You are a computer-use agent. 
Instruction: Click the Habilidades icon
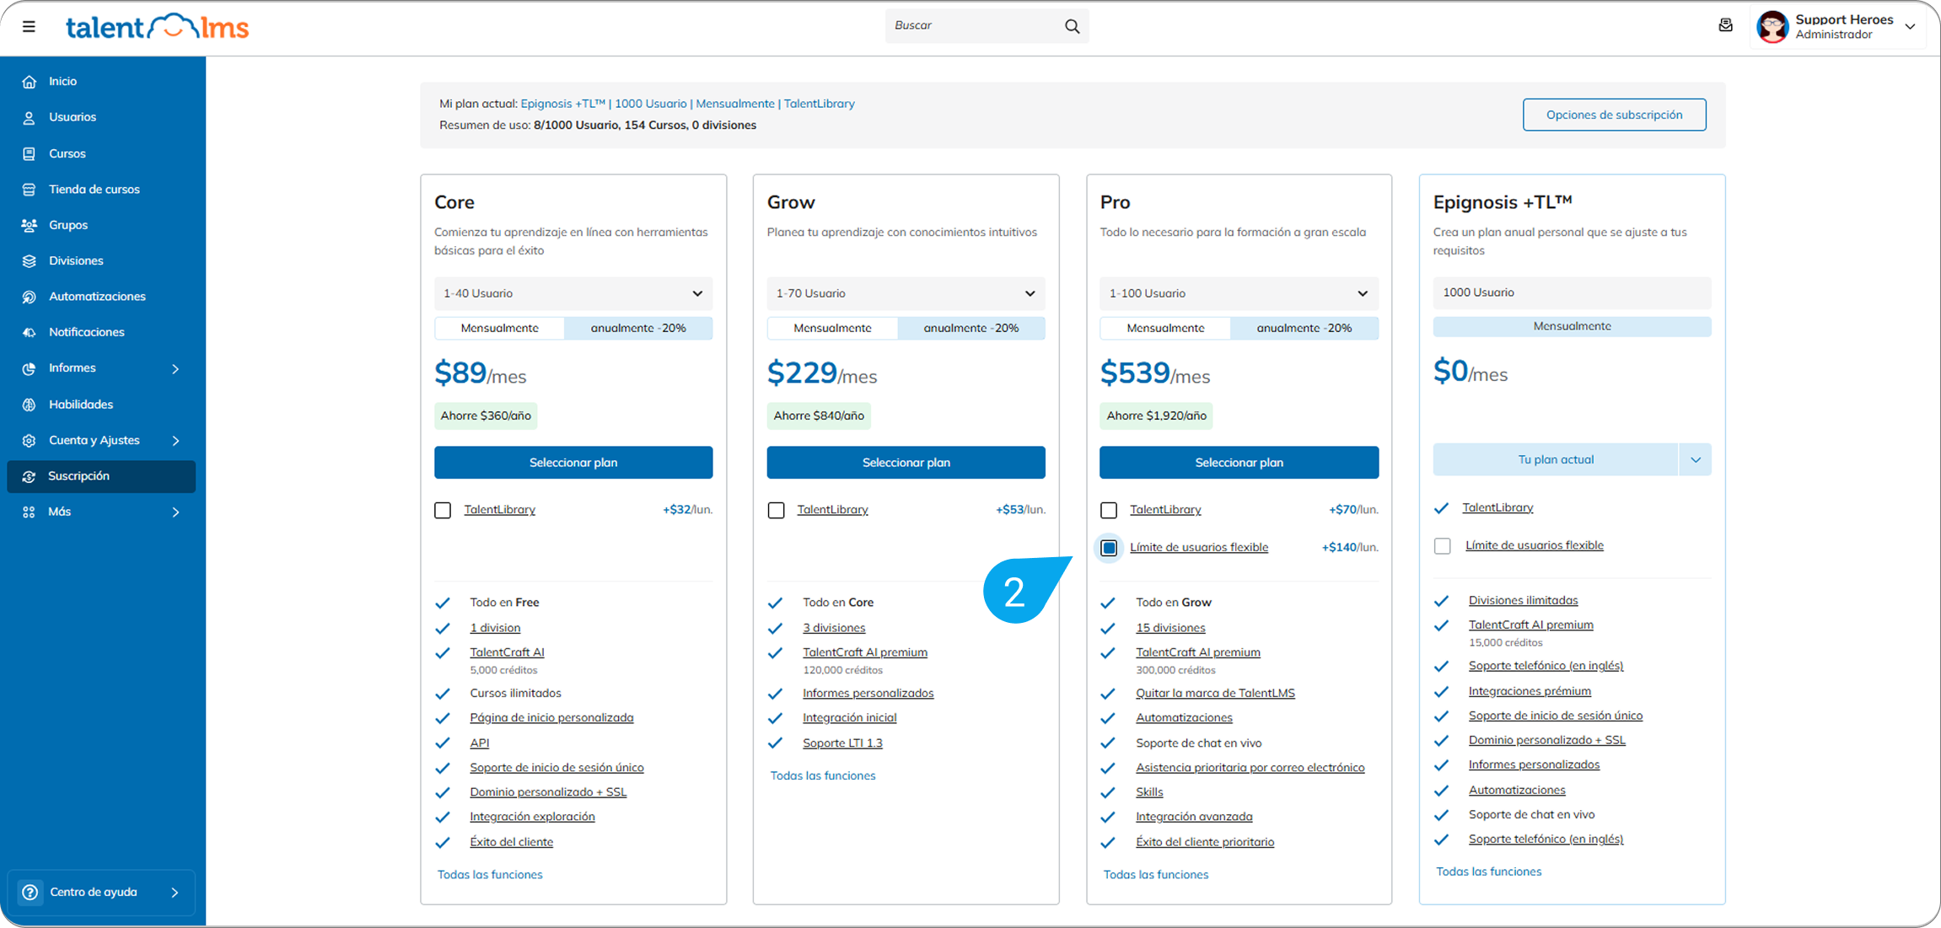pos(30,405)
